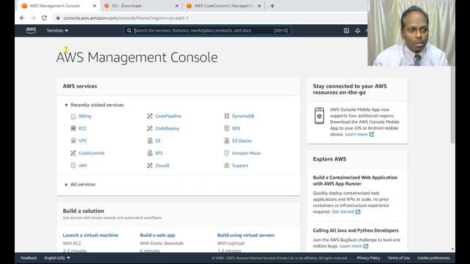Click the EFS service icon
470x264 pixels.
[150, 153]
